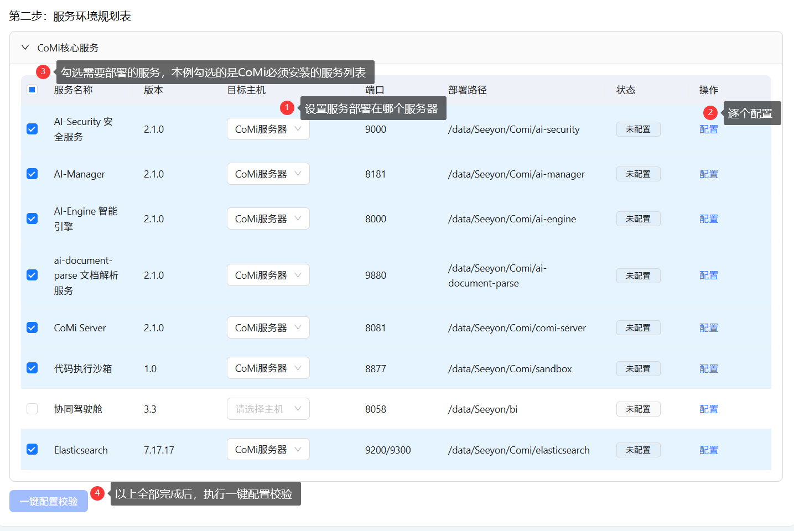Click the 版本 column header
The width and height of the screenshot is (794, 531).
click(153, 90)
